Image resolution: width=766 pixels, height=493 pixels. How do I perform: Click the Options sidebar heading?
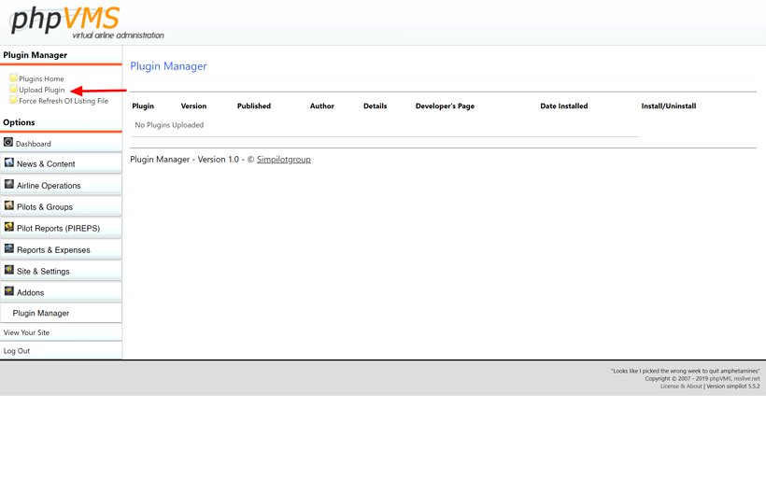click(x=19, y=122)
